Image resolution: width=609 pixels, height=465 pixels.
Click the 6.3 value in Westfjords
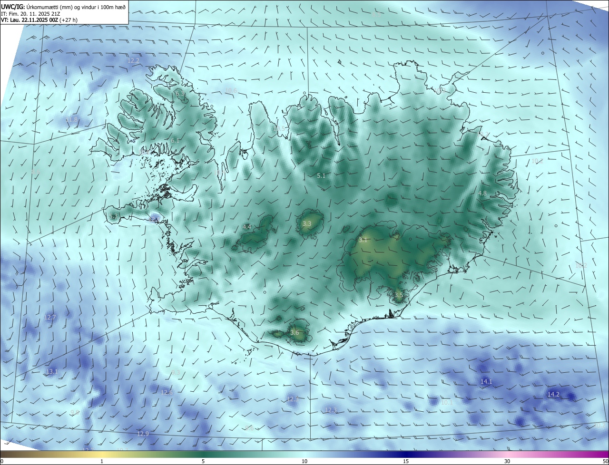(x=180, y=94)
